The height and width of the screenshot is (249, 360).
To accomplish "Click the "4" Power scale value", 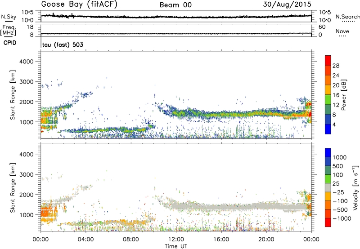I will (x=334, y=125).
